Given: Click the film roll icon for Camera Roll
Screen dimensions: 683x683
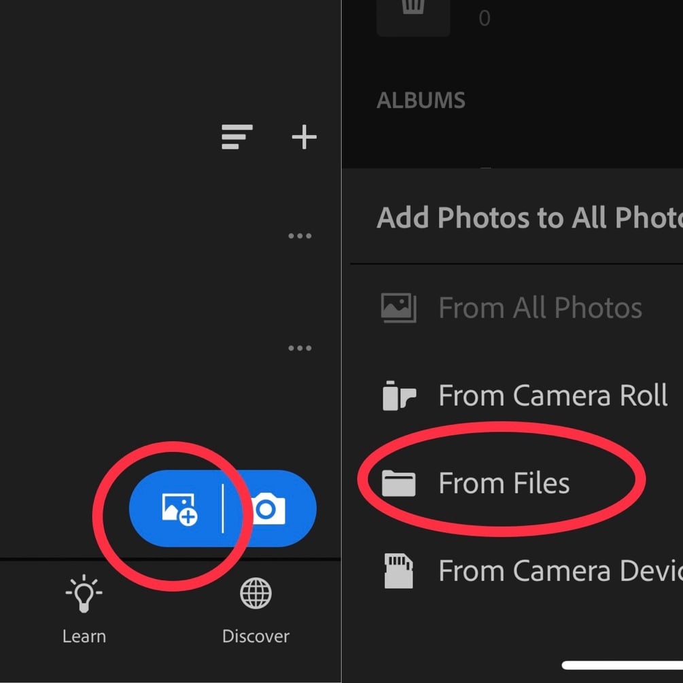Looking at the screenshot, I should (x=398, y=396).
